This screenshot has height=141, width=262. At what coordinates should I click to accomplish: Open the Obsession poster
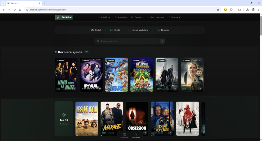coord(137,119)
